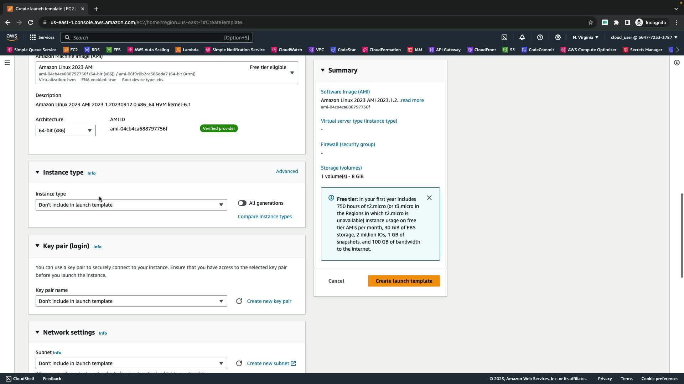Open the N. Virginia region menu
The width and height of the screenshot is (684, 384).
coord(585,37)
